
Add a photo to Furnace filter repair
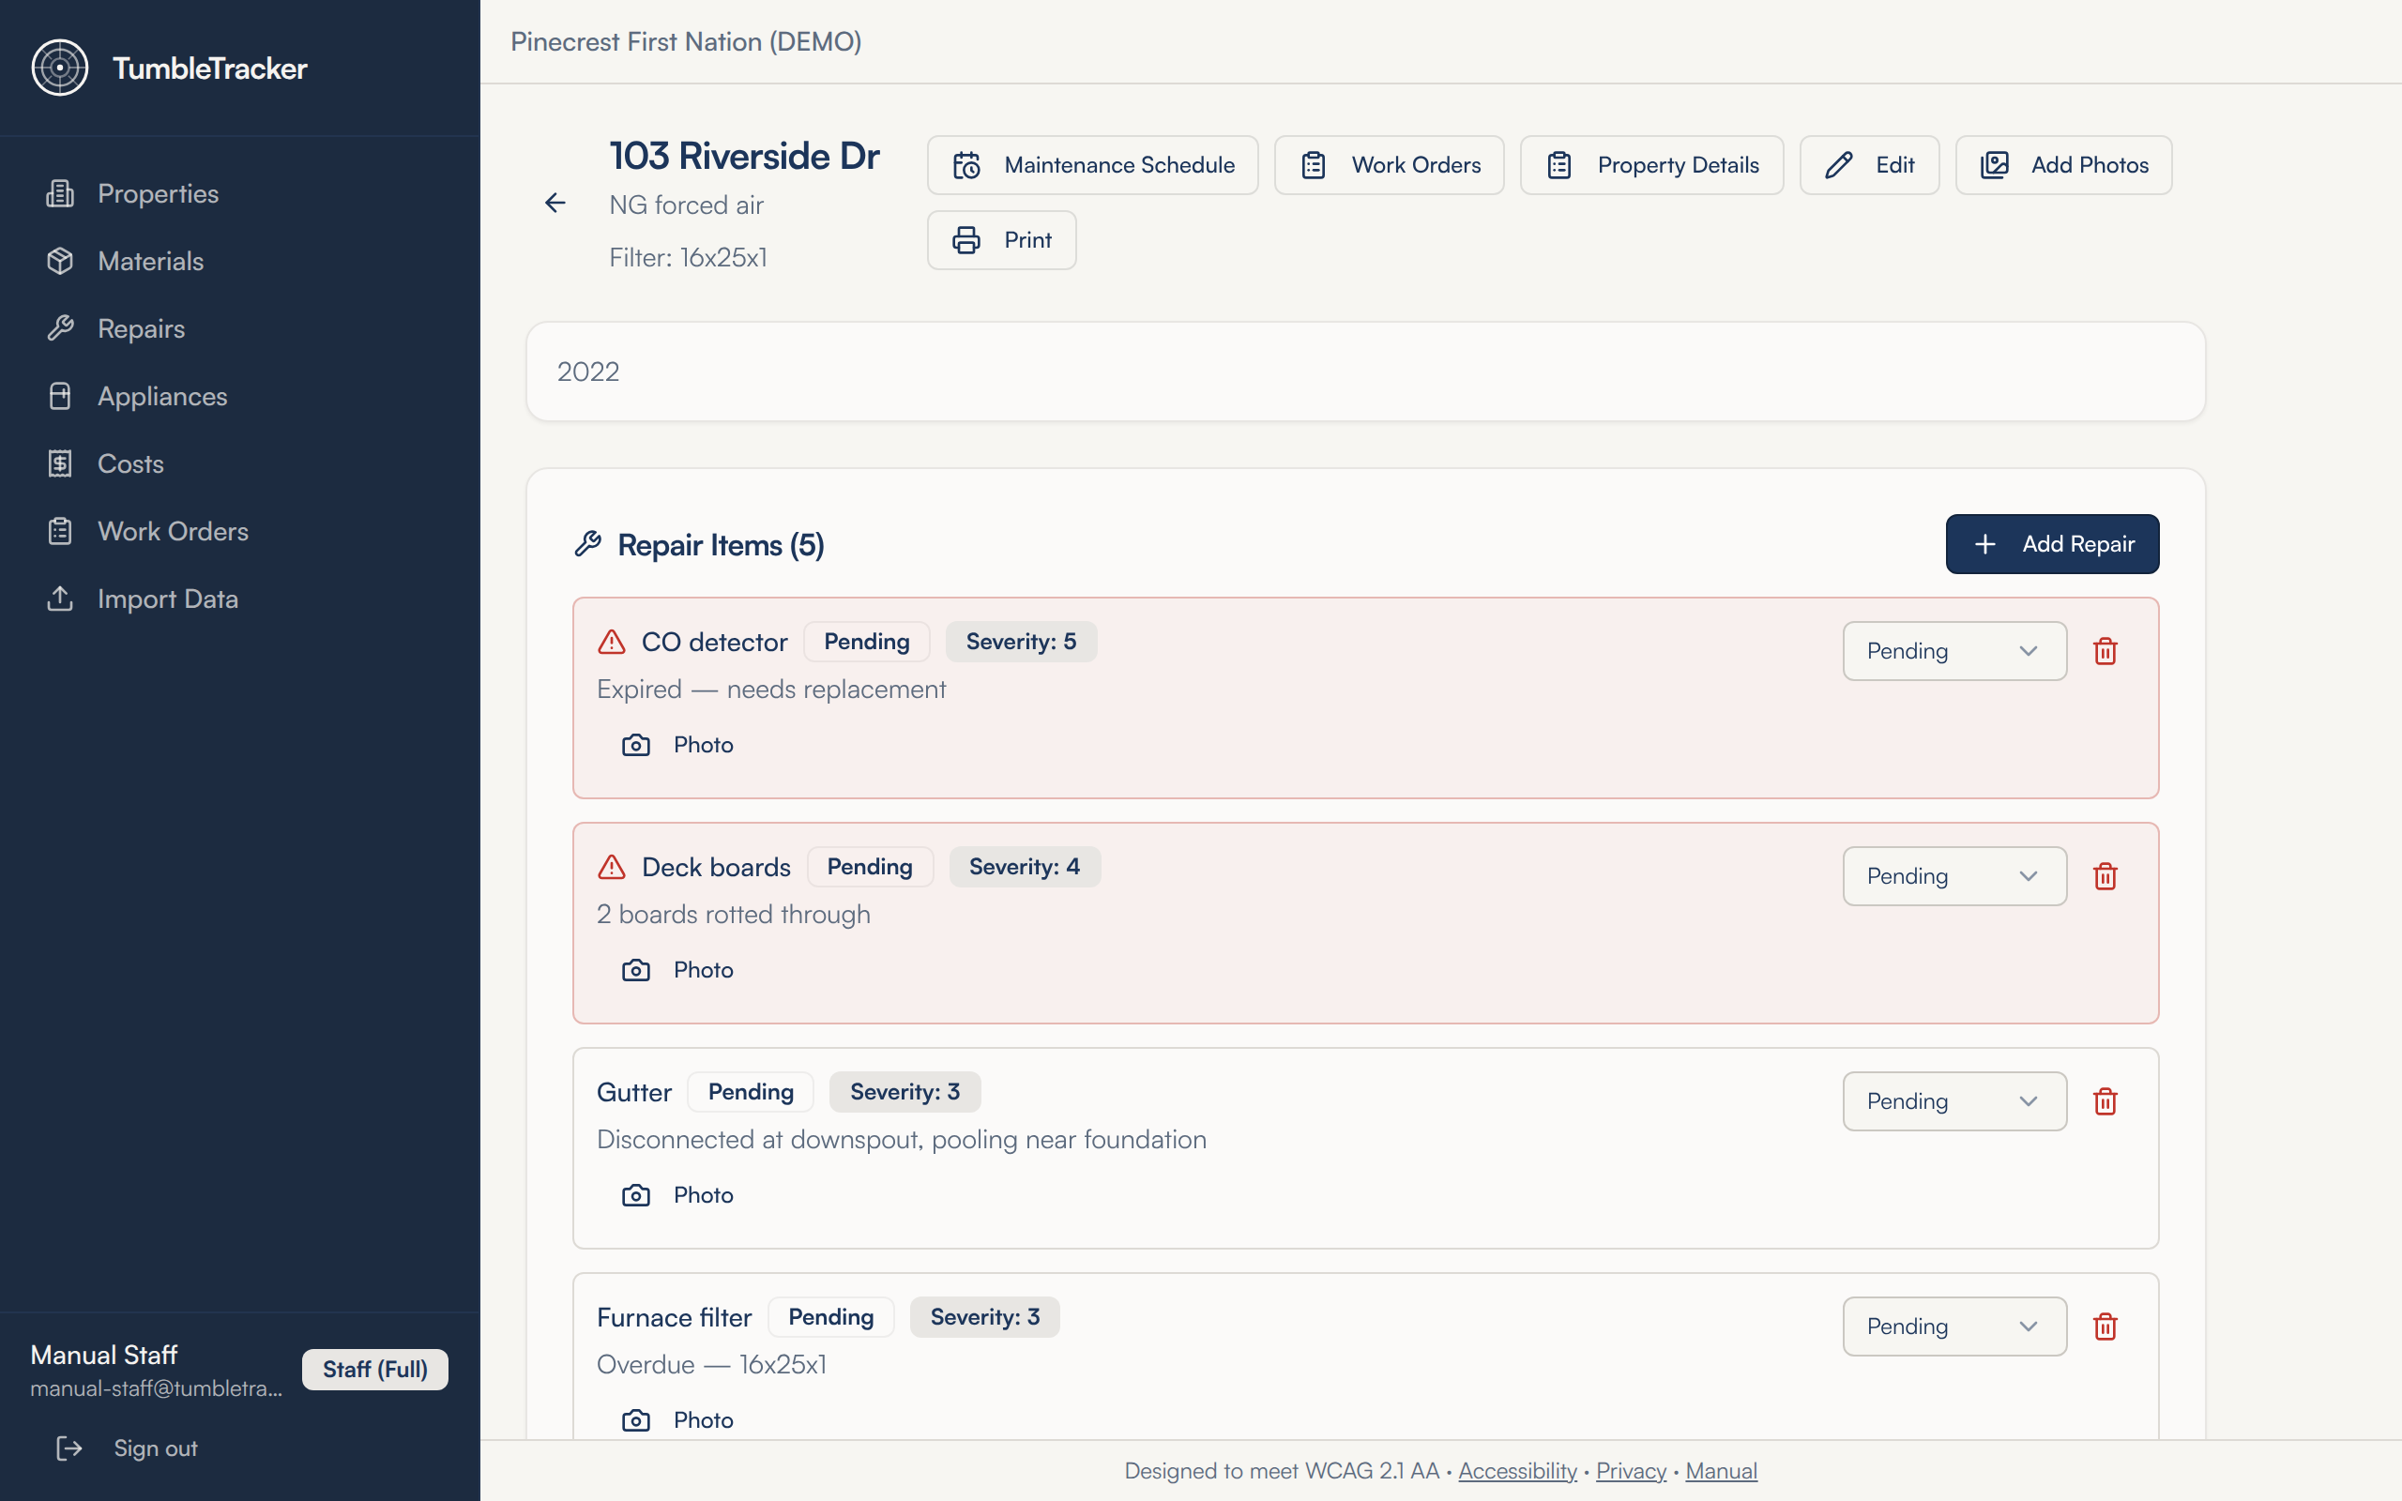coord(677,1419)
